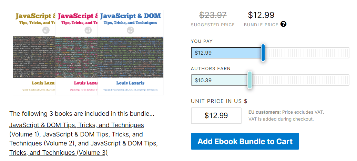Grab the Authors Earn slider handle
Image resolution: width=357 pixels, height=161 pixels.
tap(250, 80)
